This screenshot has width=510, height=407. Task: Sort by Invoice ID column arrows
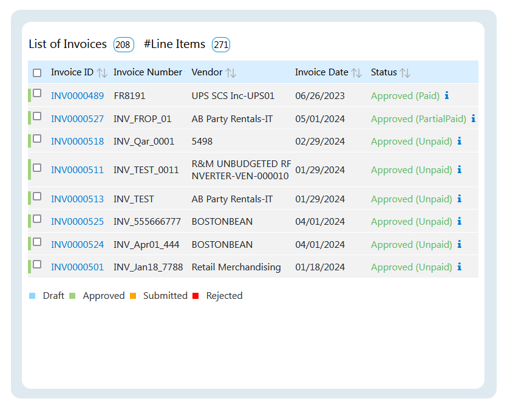coord(102,73)
